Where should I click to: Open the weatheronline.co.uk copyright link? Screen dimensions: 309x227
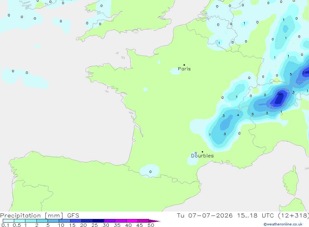[283, 224]
